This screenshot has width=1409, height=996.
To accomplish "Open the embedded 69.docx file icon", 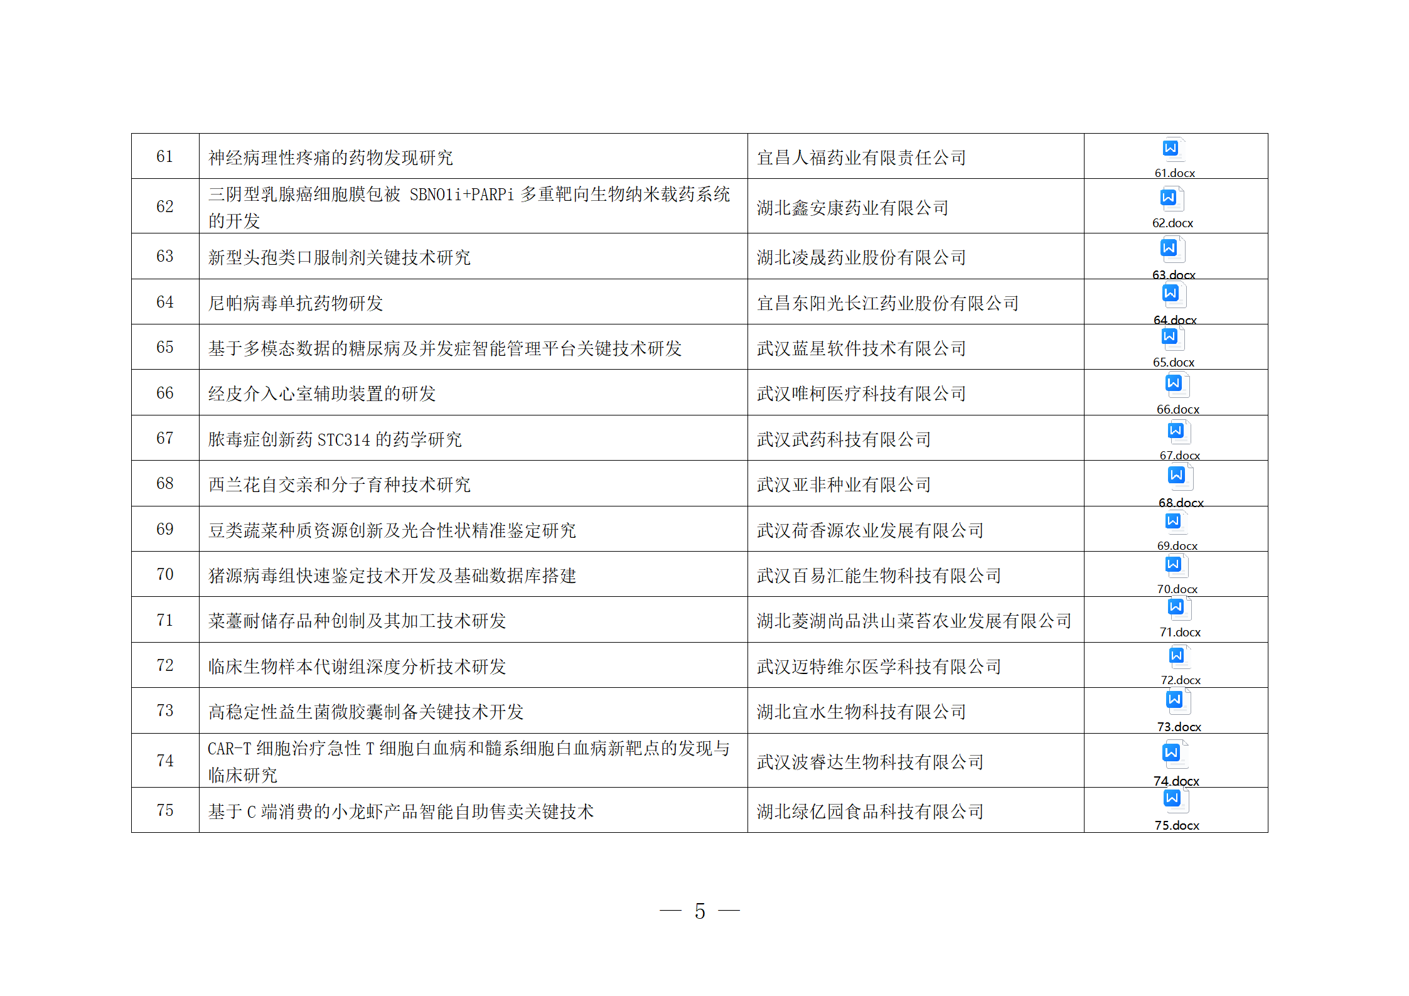I will pos(1176,531).
